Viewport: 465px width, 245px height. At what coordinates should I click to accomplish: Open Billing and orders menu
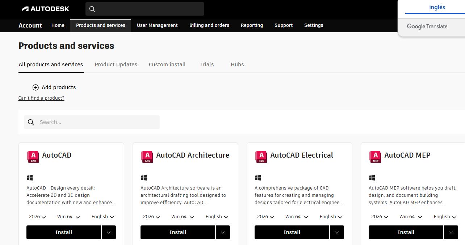pyautogui.click(x=209, y=25)
